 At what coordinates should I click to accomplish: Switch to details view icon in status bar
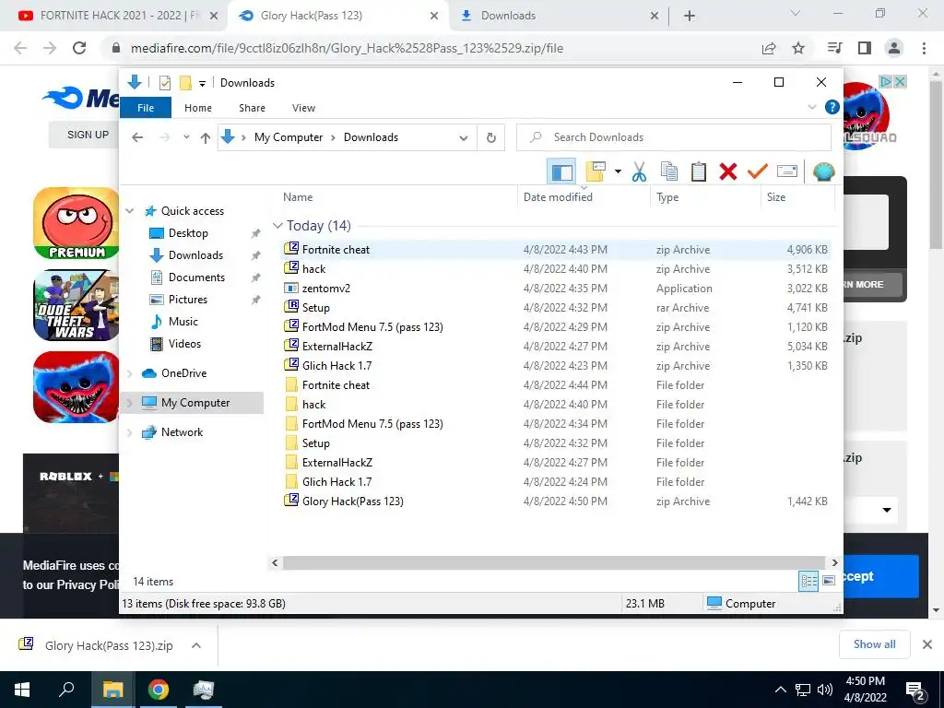click(808, 581)
